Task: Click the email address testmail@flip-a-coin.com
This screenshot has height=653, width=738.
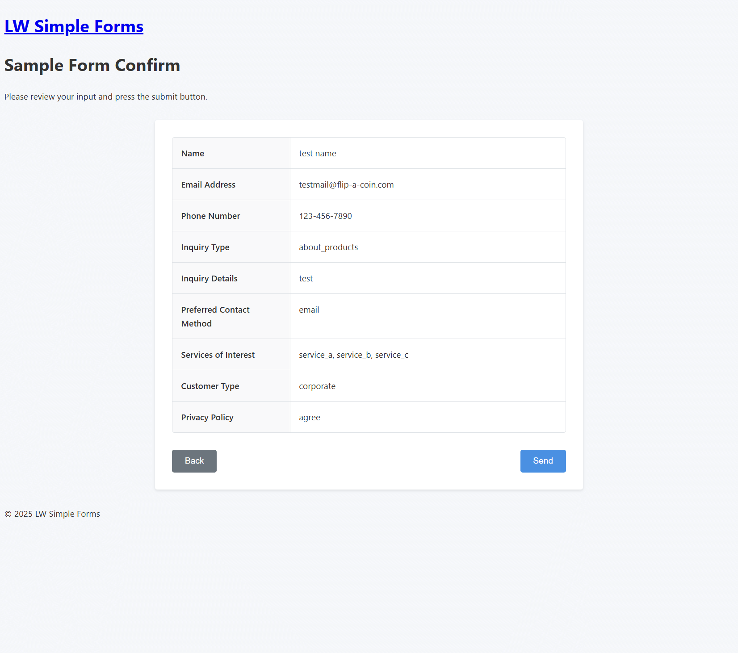Action: click(346, 184)
